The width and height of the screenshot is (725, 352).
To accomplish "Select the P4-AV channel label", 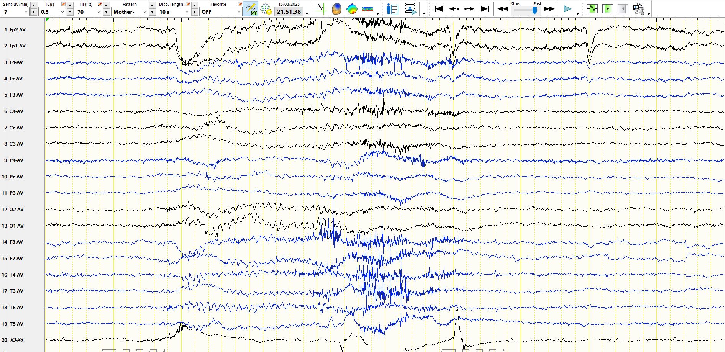I will tap(16, 160).
